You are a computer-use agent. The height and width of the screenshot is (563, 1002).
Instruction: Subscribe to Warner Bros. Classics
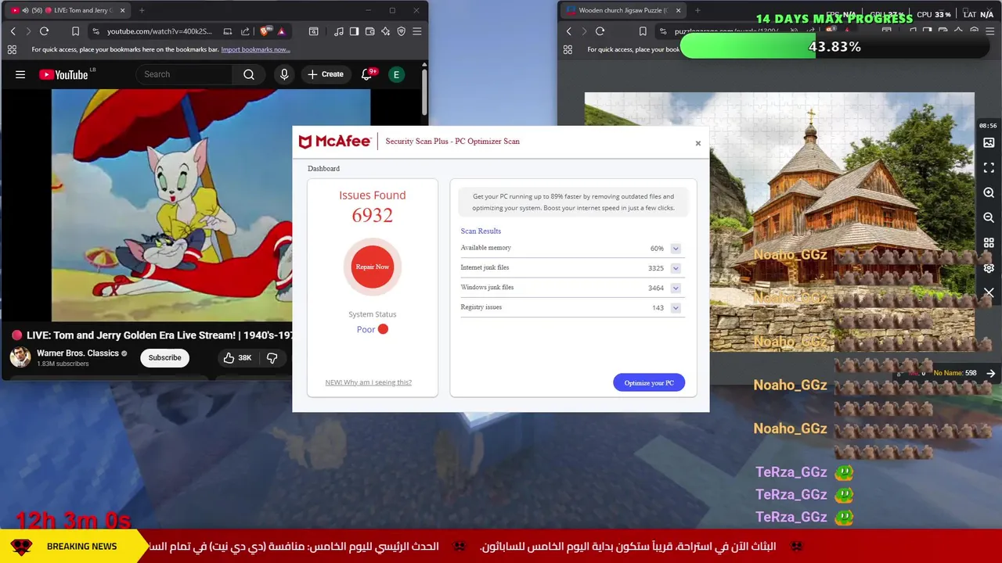tap(164, 357)
